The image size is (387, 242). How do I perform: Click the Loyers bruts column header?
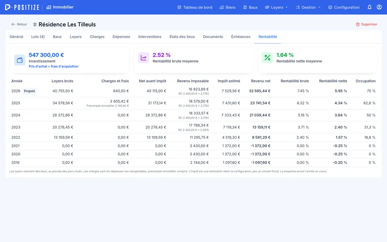[x=62, y=81]
